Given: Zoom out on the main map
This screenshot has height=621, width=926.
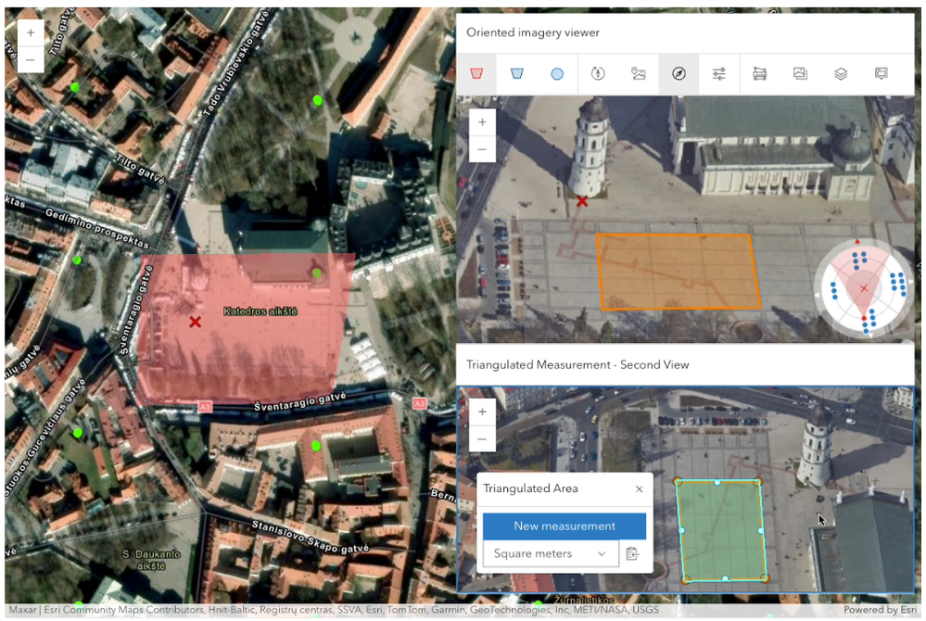Looking at the screenshot, I should coord(31,59).
